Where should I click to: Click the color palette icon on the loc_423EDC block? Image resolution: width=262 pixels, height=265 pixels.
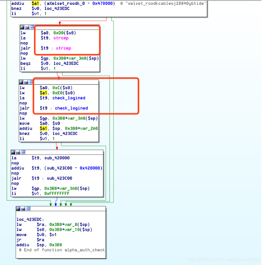point(18,209)
